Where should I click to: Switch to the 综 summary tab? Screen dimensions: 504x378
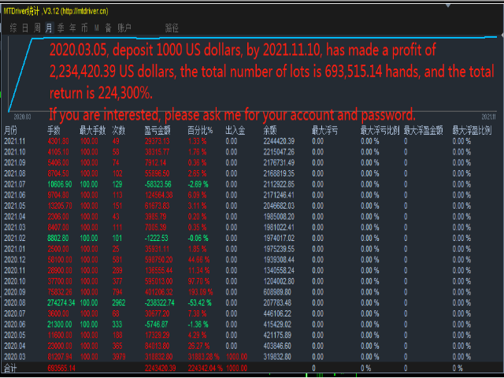(x=13, y=28)
